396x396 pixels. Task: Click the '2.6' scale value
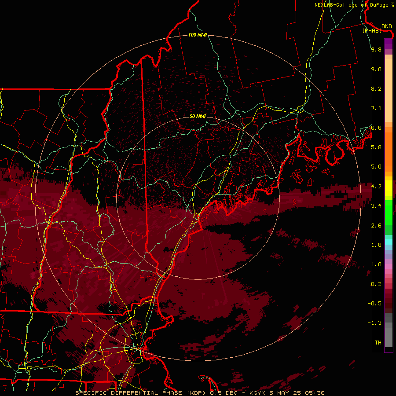376,226
